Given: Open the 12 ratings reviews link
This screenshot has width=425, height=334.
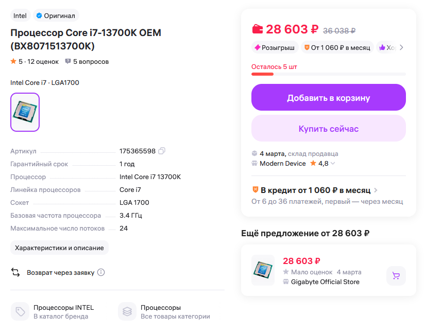Looking at the screenshot, I should click(x=39, y=62).
